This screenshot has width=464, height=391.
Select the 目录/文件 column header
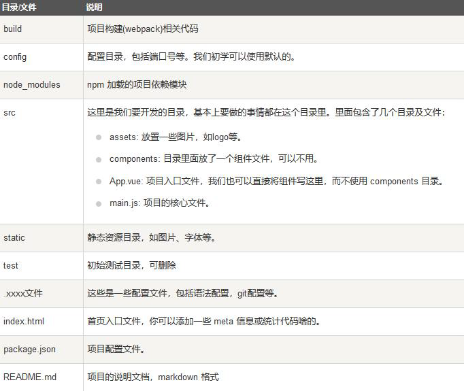click(x=19, y=7)
